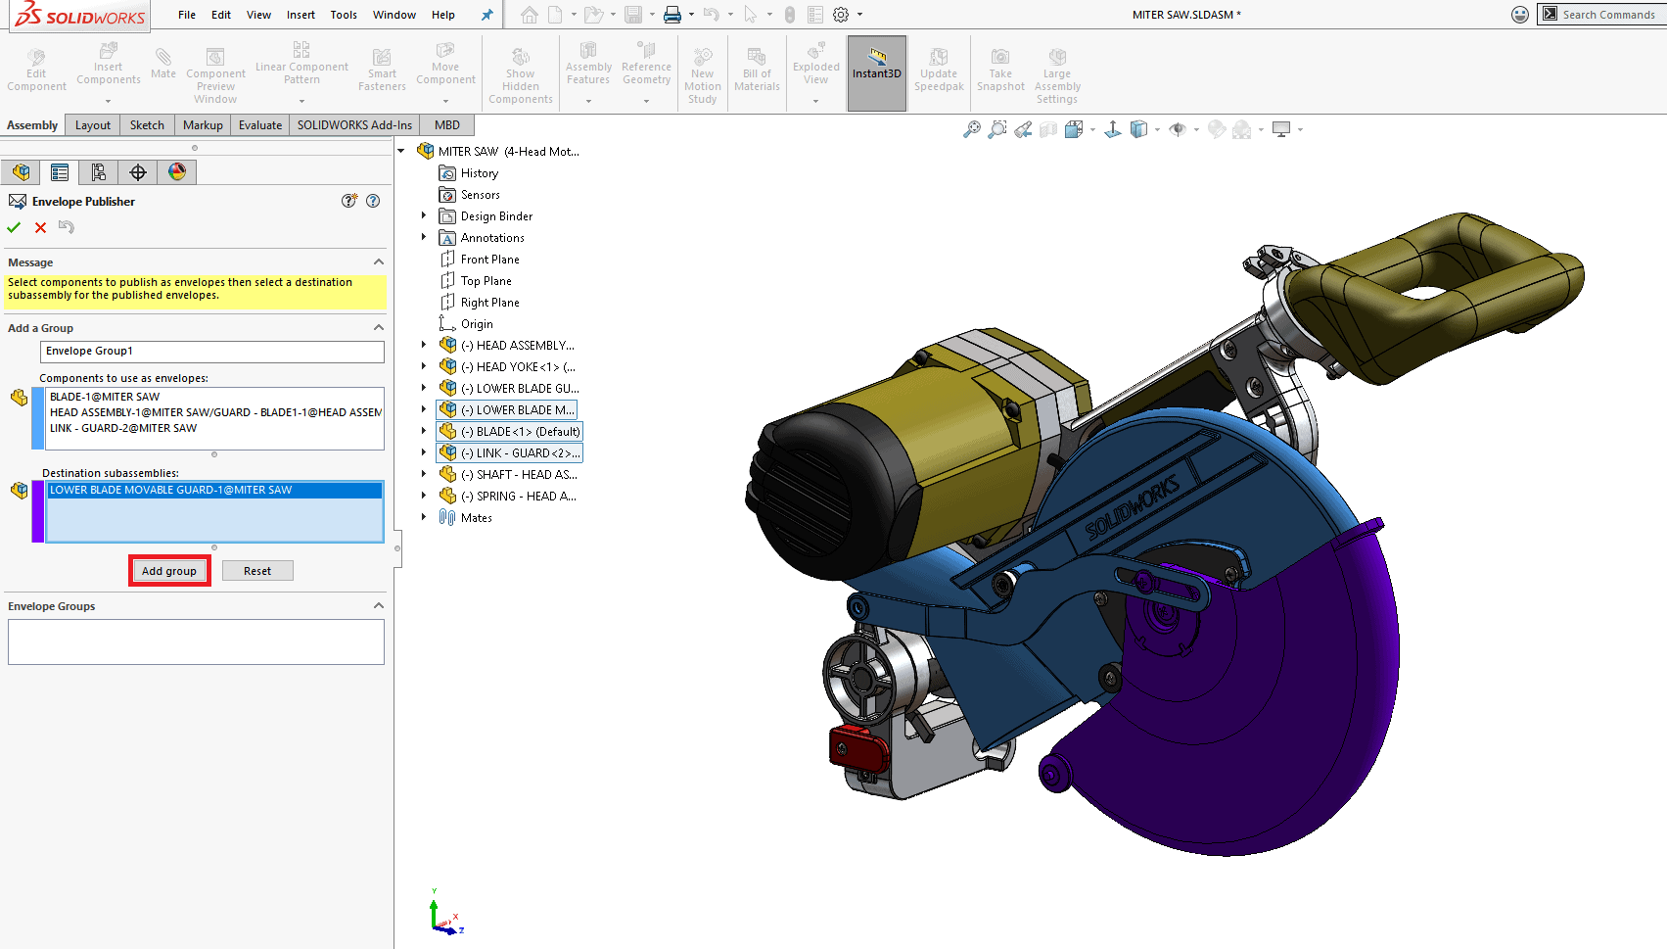Open the File menu
Image resolution: width=1667 pixels, height=949 pixels.
pos(187,15)
